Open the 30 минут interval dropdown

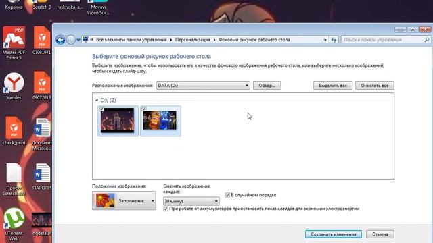(x=191, y=201)
